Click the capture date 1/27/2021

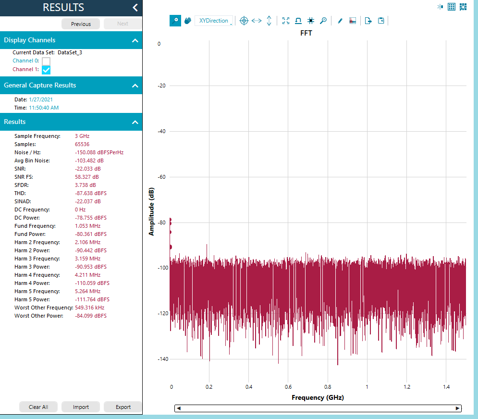pyautogui.click(x=41, y=99)
